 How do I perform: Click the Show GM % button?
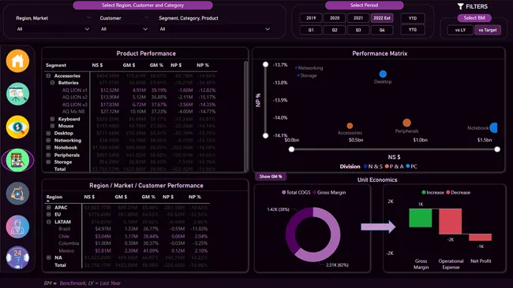point(271,176)
